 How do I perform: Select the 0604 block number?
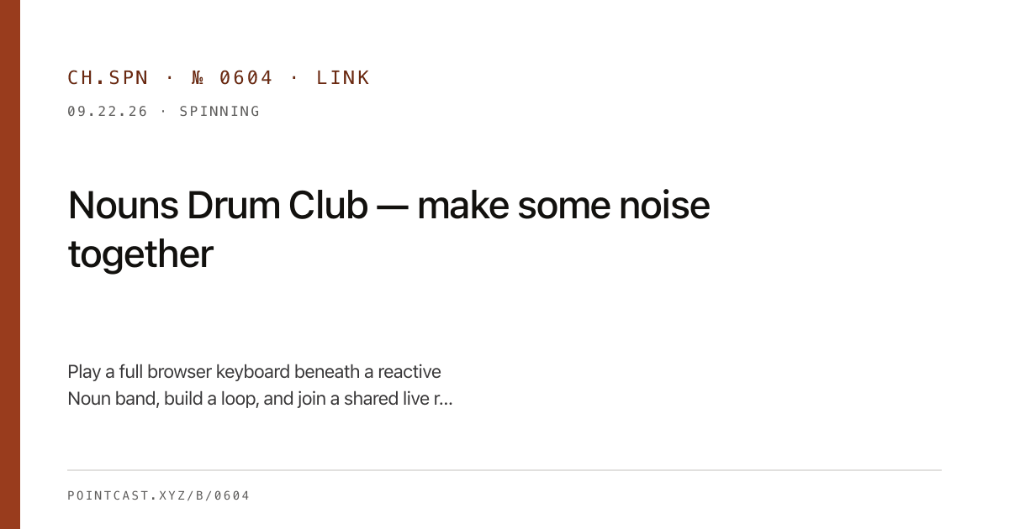(x=246, y=78)
